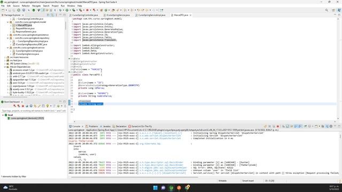This screenshot has height=192, width=342.
Task: Open the orange Postman icon on taskbar
Action: tap(179, 188)
